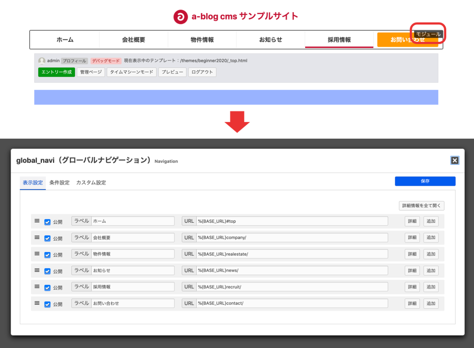Screen dimensions: 474x348
Task: Disable 公開 checkbox for お問い合わせ row
Action: point(47,304)
